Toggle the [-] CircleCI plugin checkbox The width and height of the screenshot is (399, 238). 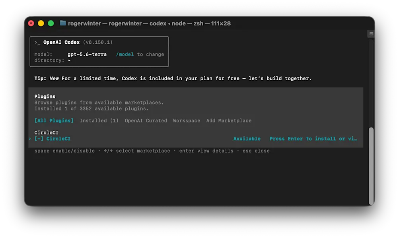tap(39, 139)
